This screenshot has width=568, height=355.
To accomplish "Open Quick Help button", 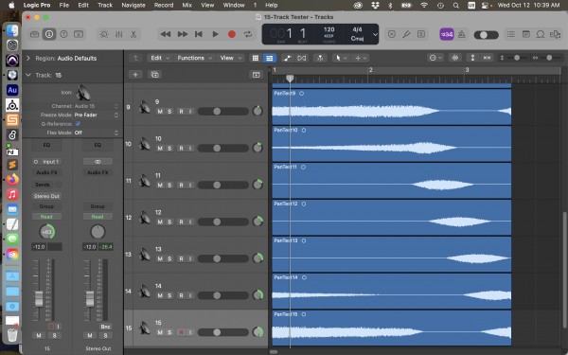I will pyautogui.click(x=63, y=34).
